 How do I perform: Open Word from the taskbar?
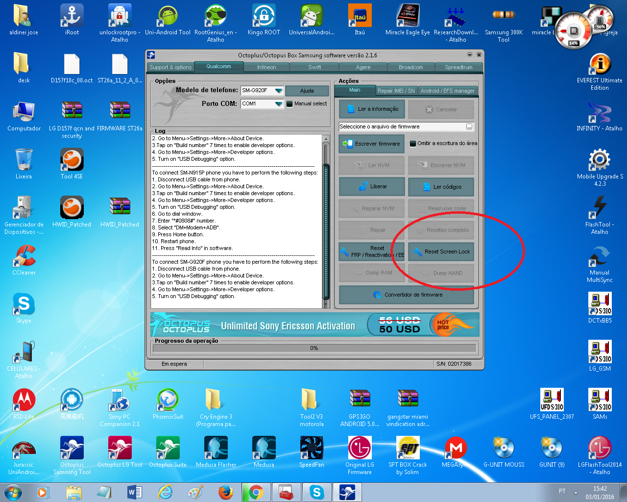click(x=134, y=492)
